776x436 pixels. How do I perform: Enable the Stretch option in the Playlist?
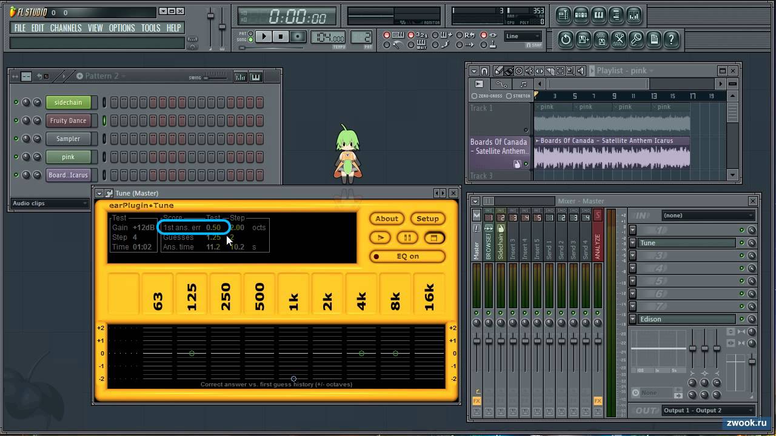pyautogui.click(x=518, y=96)
